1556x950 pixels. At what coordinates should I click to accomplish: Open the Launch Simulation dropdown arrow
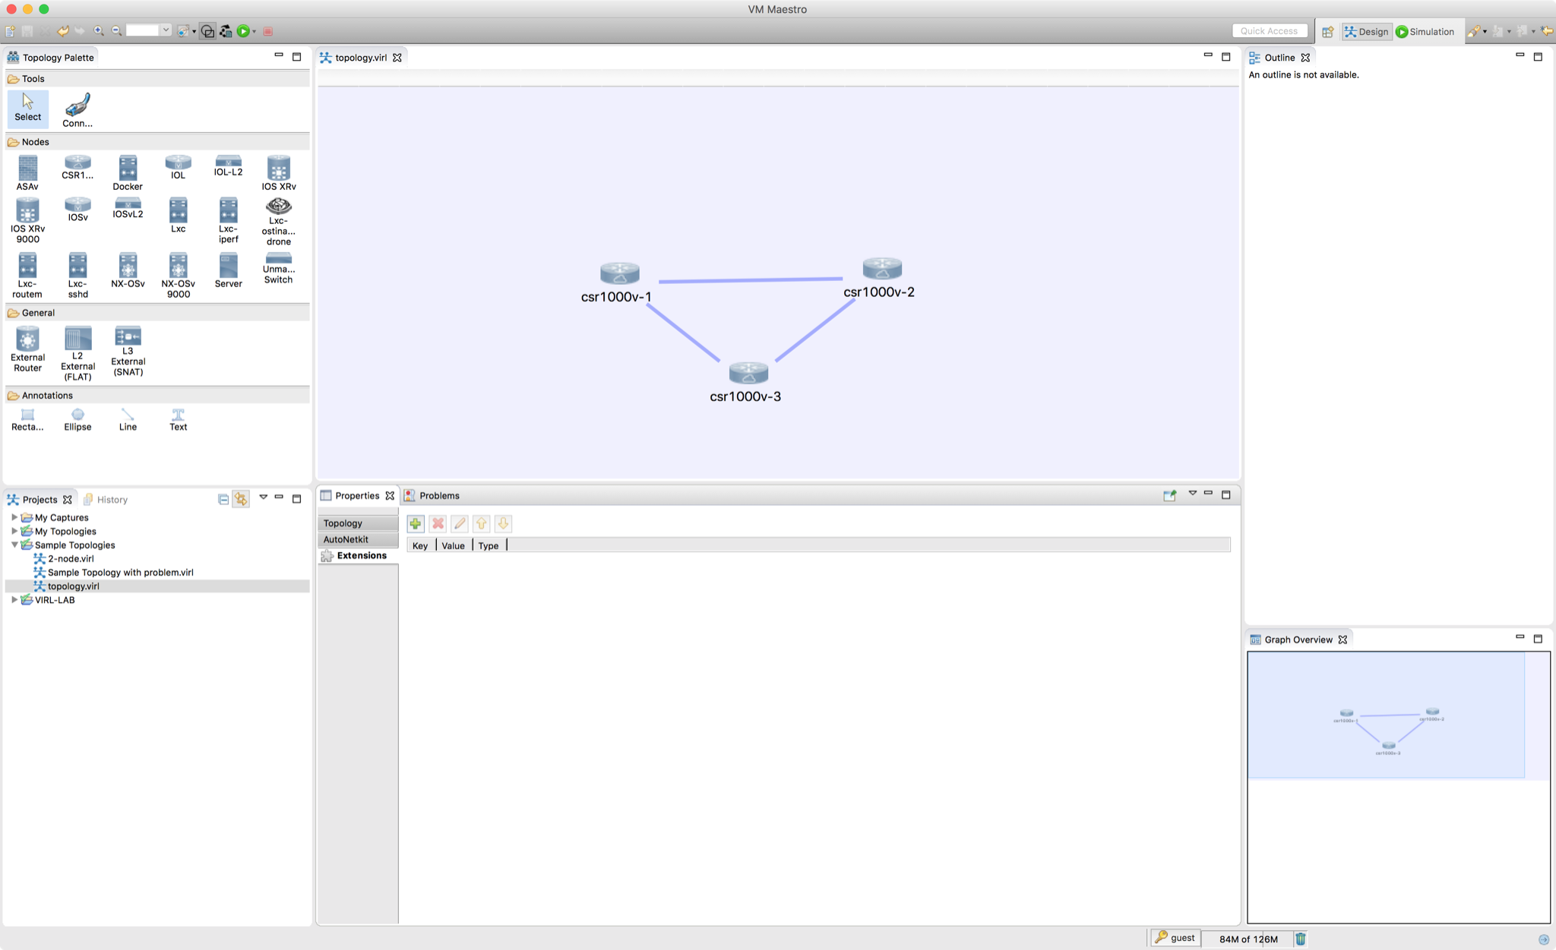(x=254, y=31)
